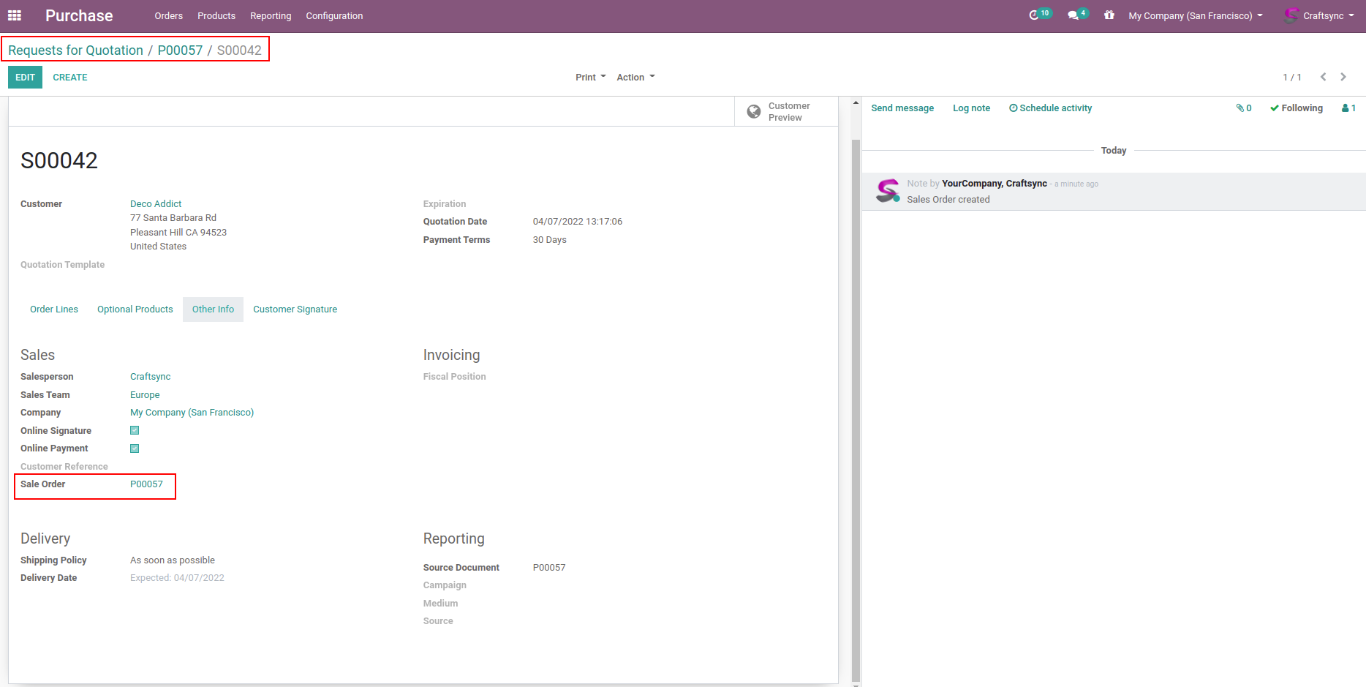Image resolution: width=1366 pixels, height=687 pixels.
Task: Click the Customer Preview globe icon
Action: (x=754, y=112)
